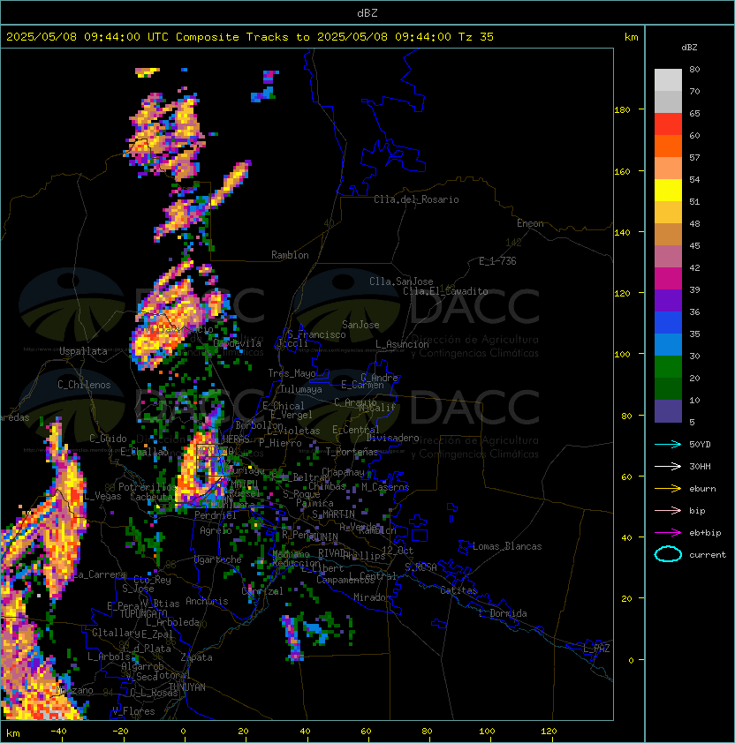Click the Ramblon place label
Image resolution: width=735 pixels, height=743 pixels.
[x=290, y=255]
